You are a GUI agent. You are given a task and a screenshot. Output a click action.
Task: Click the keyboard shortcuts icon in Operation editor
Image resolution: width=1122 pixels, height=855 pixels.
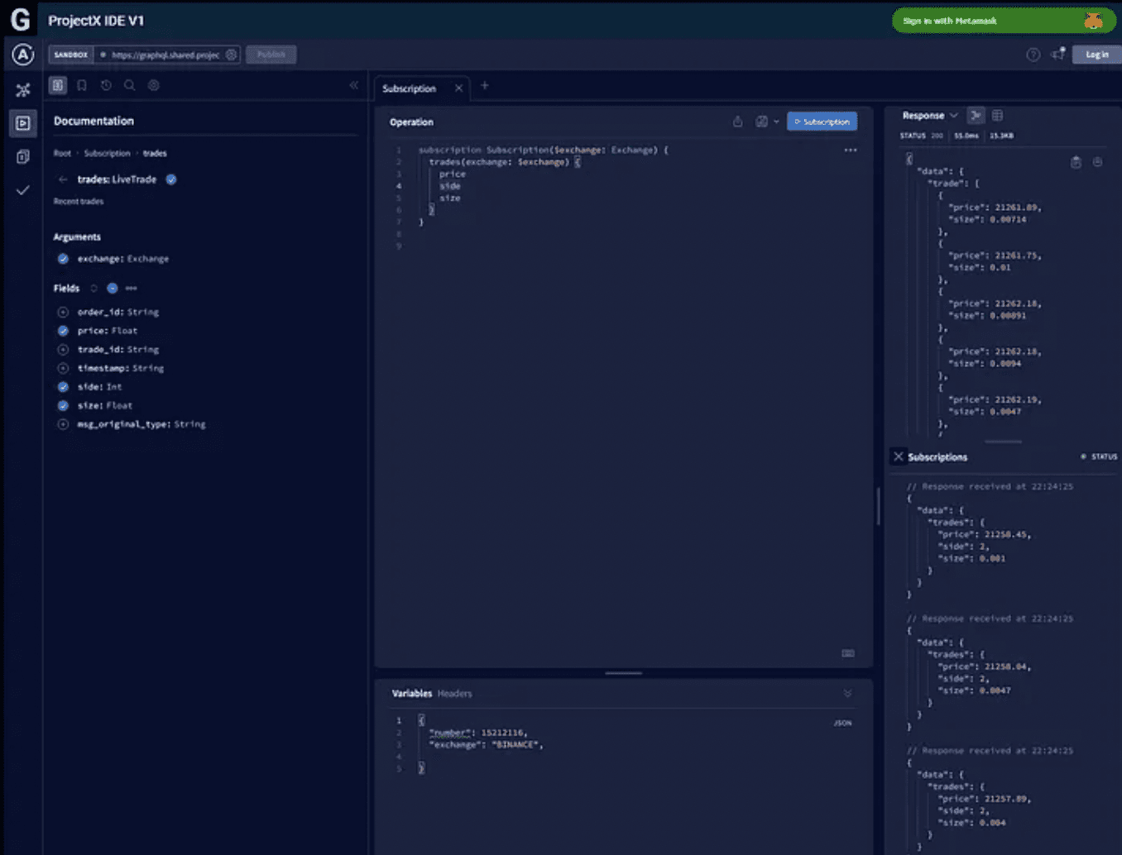[x=848, y=653]
